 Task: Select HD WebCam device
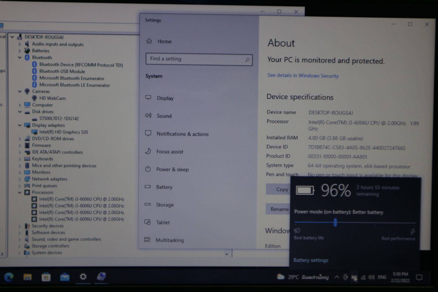tap(52, 98)
